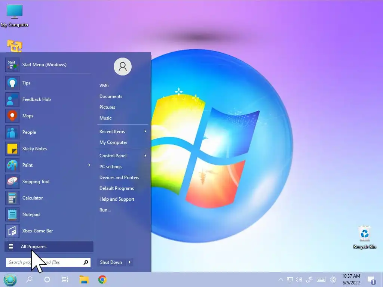Open the Maps app icon
Image resolution: width=383 pixels, height=287 pixels.
pos(12,116)
